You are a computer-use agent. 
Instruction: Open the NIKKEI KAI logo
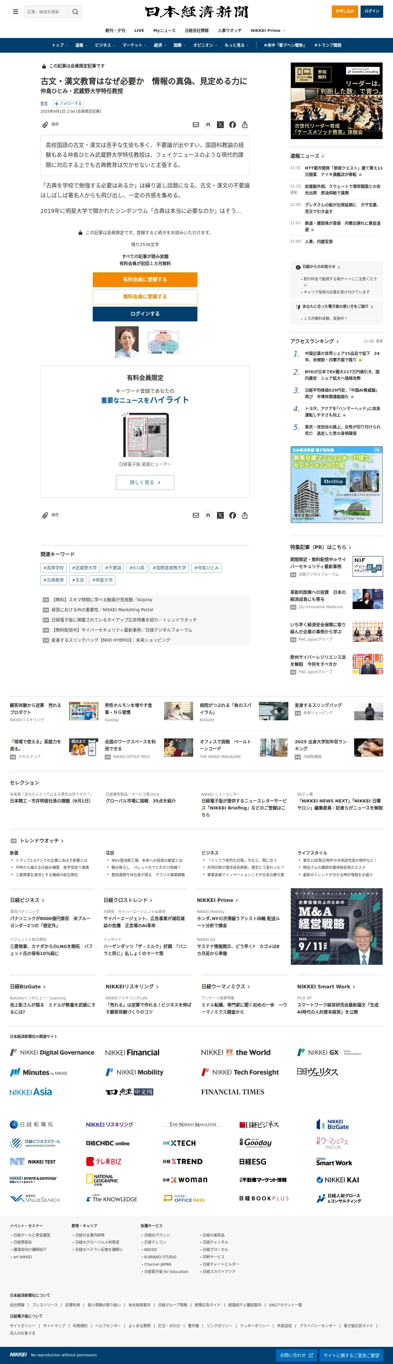pos(338,1180)
